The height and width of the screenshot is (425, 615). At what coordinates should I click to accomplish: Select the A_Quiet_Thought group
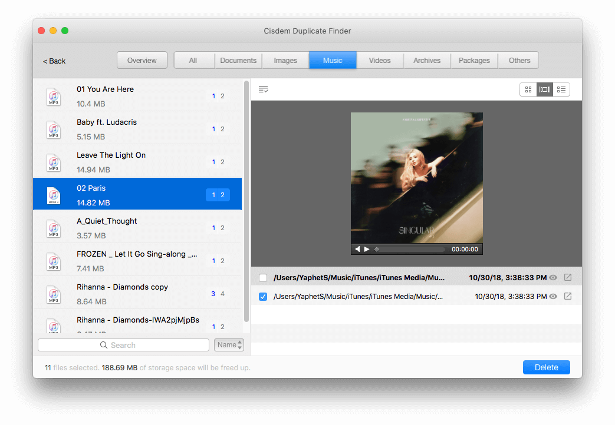(137, 228)
